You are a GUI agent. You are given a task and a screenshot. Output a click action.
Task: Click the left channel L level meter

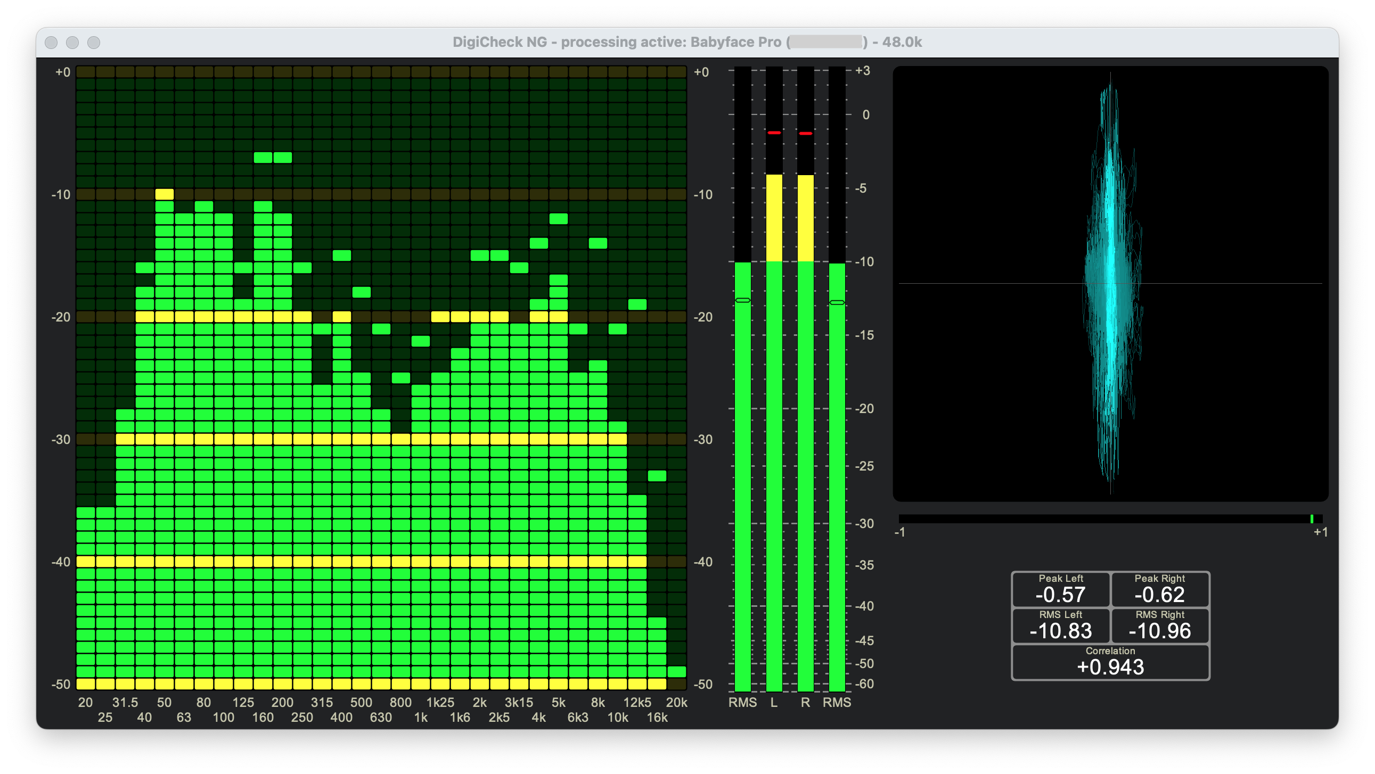click(x=774, y=427)
